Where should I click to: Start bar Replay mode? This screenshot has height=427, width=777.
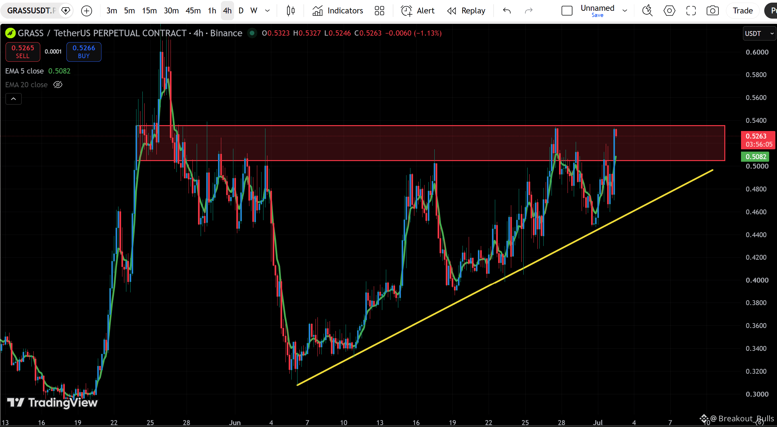click(466, 11)
